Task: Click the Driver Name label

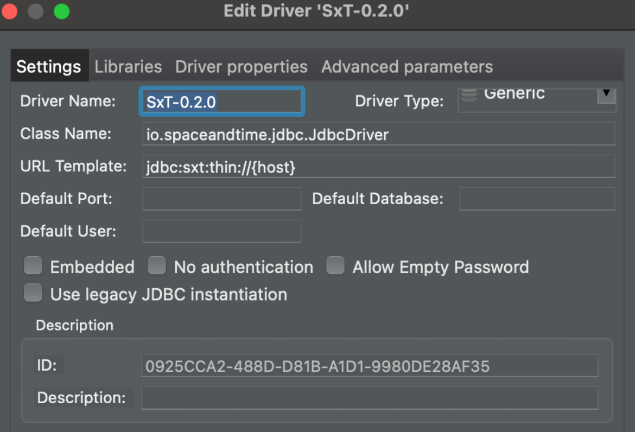Action: click(68, 101)
